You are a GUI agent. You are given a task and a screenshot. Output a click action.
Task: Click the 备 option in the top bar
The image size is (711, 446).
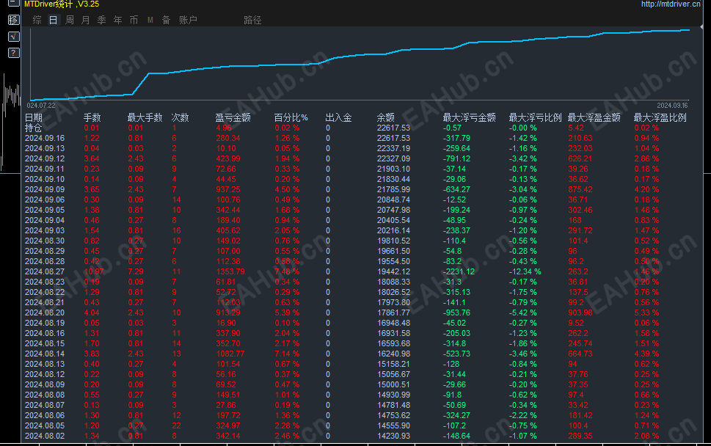coord(164,21)
